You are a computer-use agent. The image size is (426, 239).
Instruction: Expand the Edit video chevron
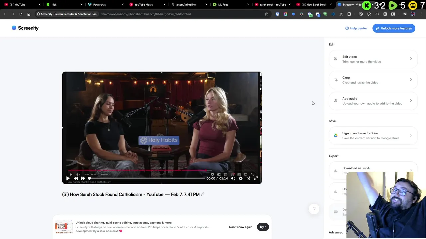pyautogui.click(x=411, y=59)
